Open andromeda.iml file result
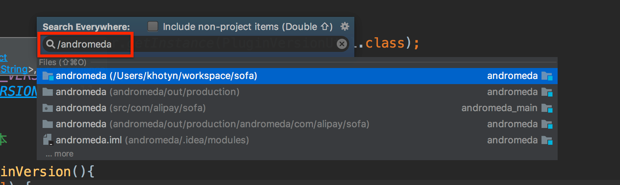620x185 pixels. tap(297, 140)
